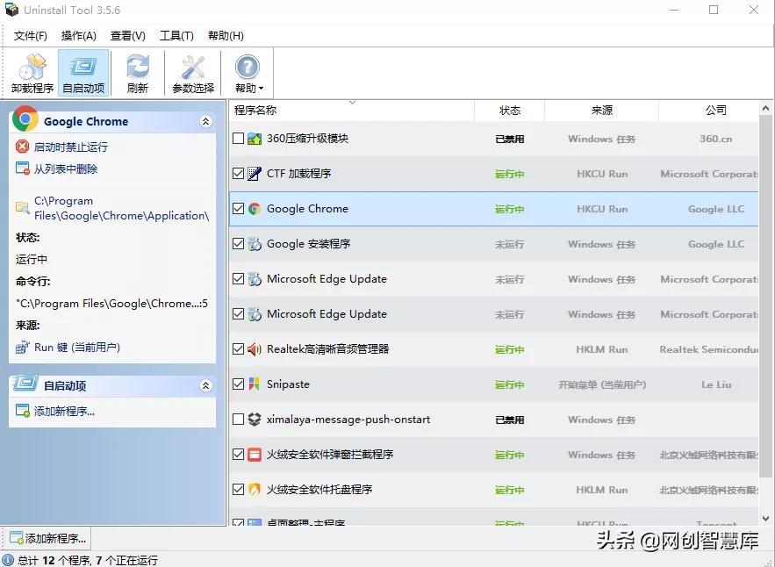Collapse the 自启动项 panel
775x567 pixels.
tap(206, 384)
